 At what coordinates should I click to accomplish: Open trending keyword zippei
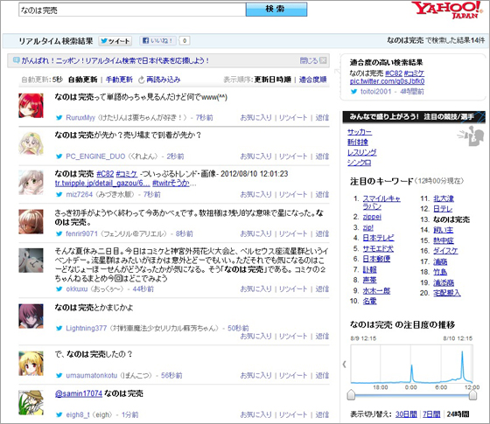tap(372, 217)
